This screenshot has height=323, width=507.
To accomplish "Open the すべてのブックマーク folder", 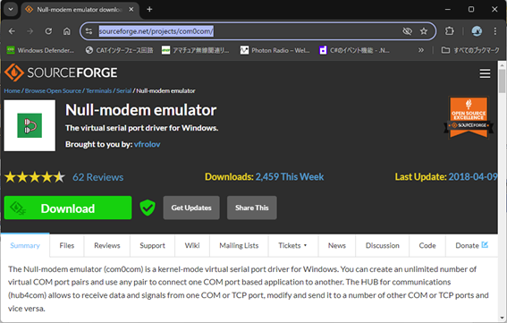I will pyautogui.click(x=470, y=50).
